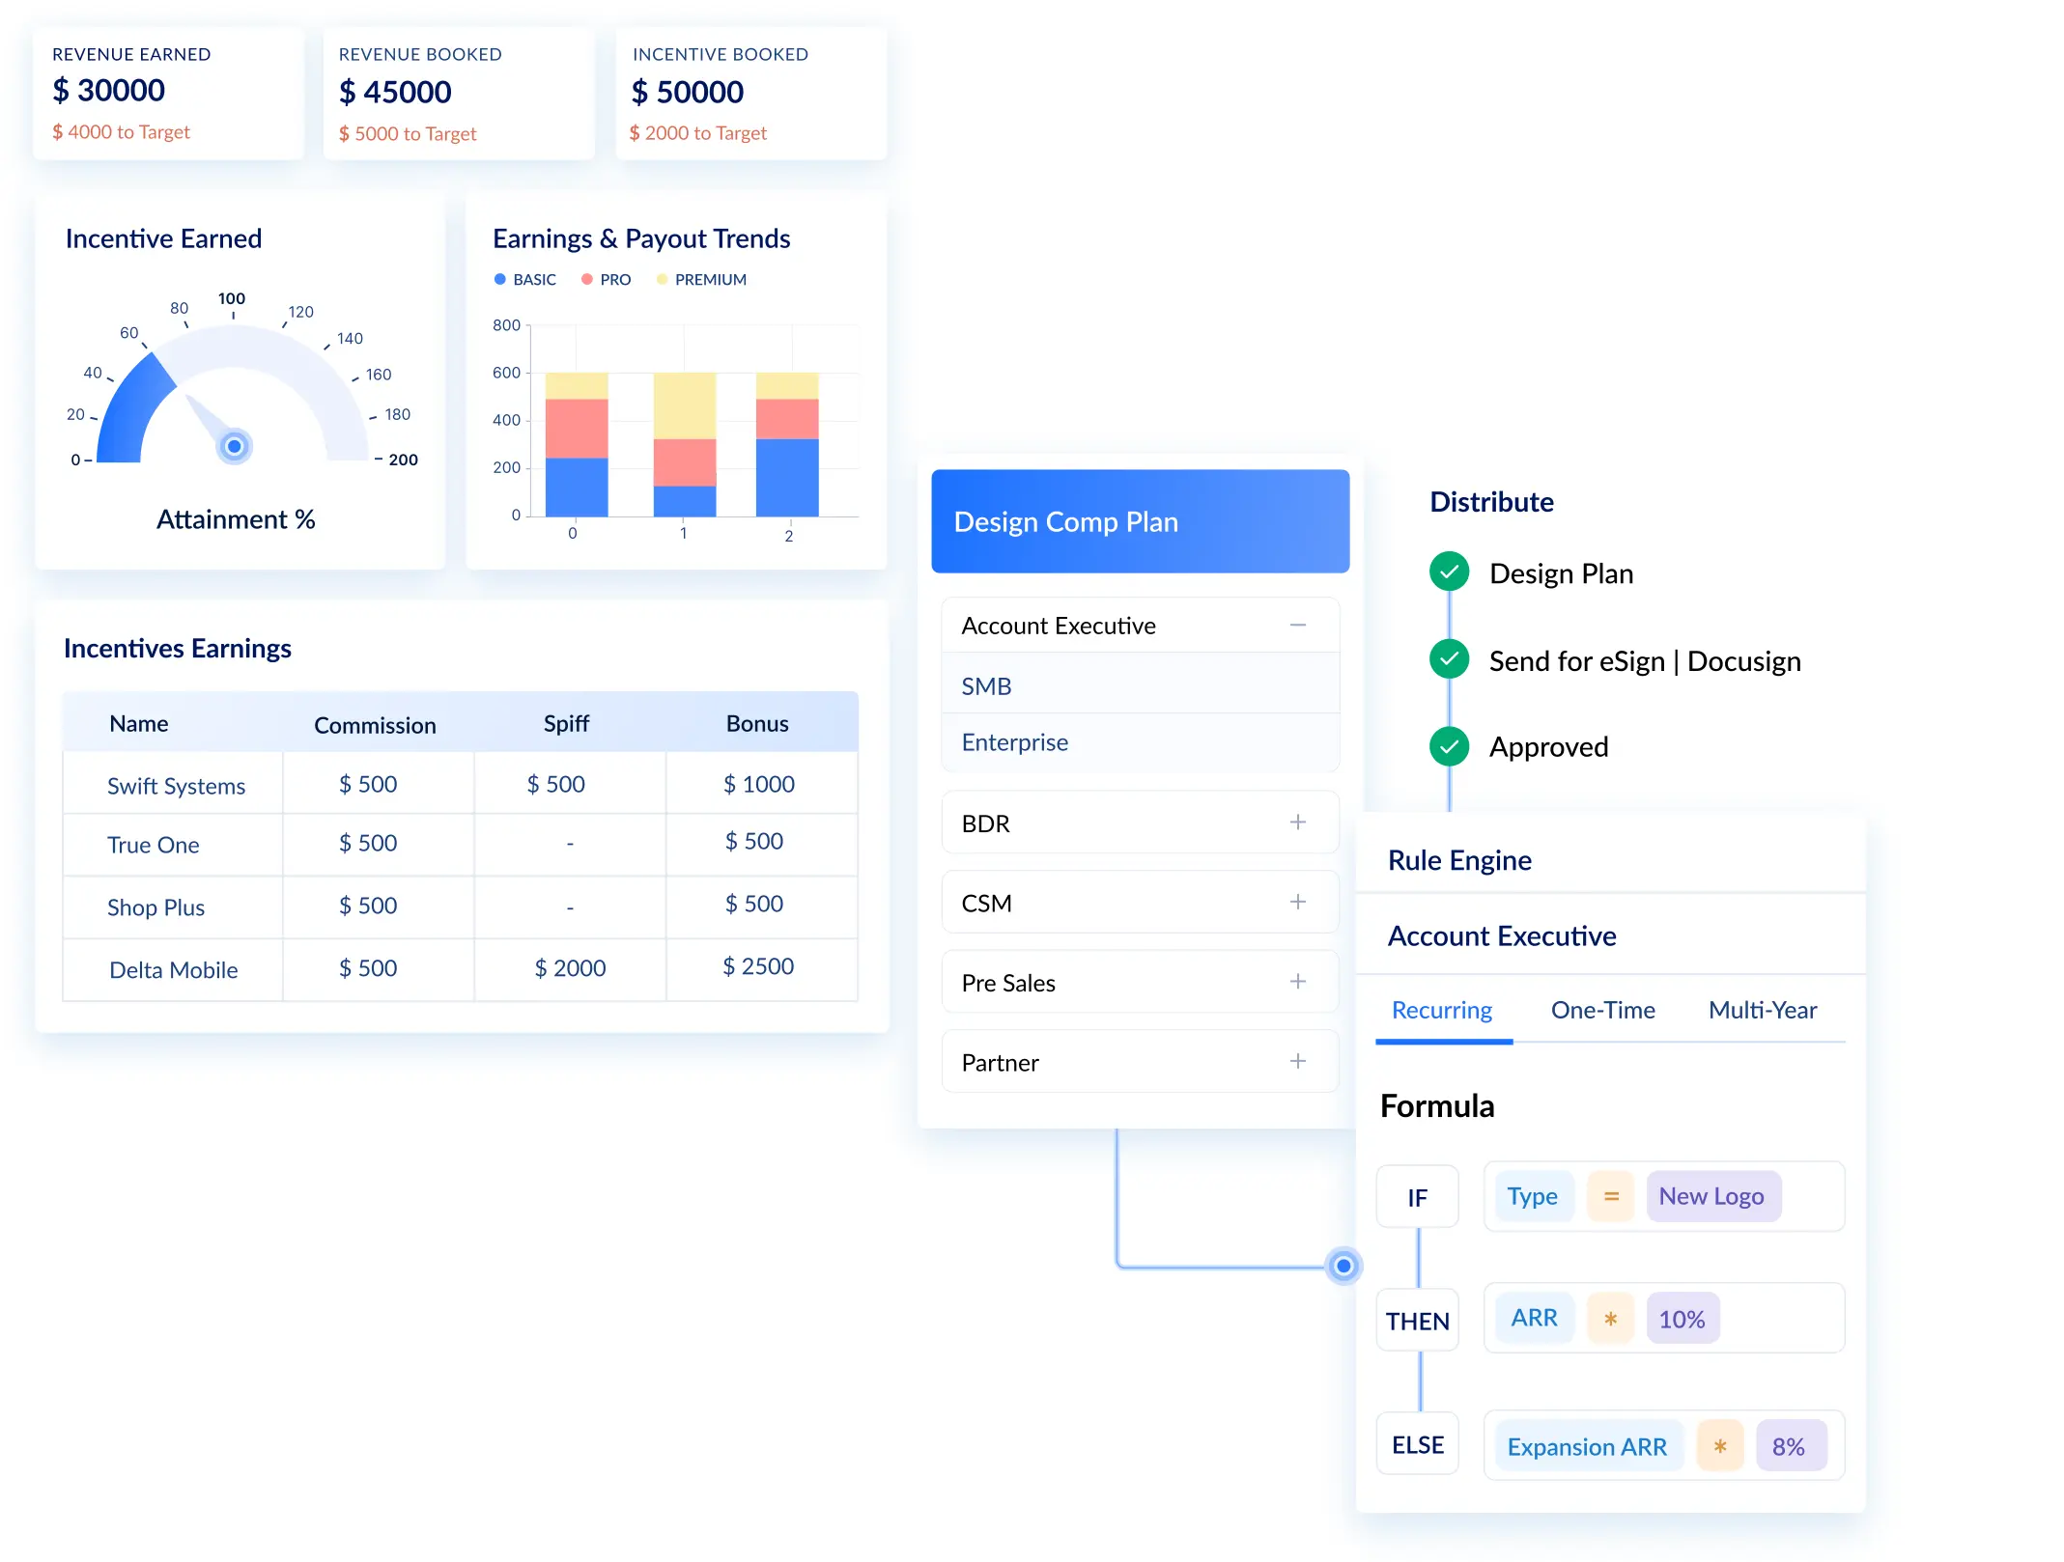This screenshot has width=2064, height=1562.
Task: Click the Type formula chip
Action: point(1533,1196)
